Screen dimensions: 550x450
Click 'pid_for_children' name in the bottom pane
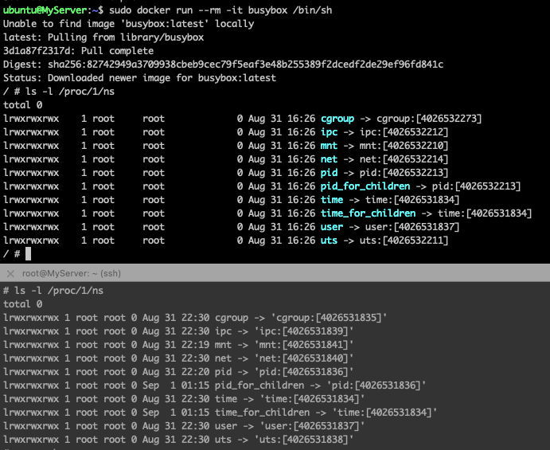coord(259,385)
